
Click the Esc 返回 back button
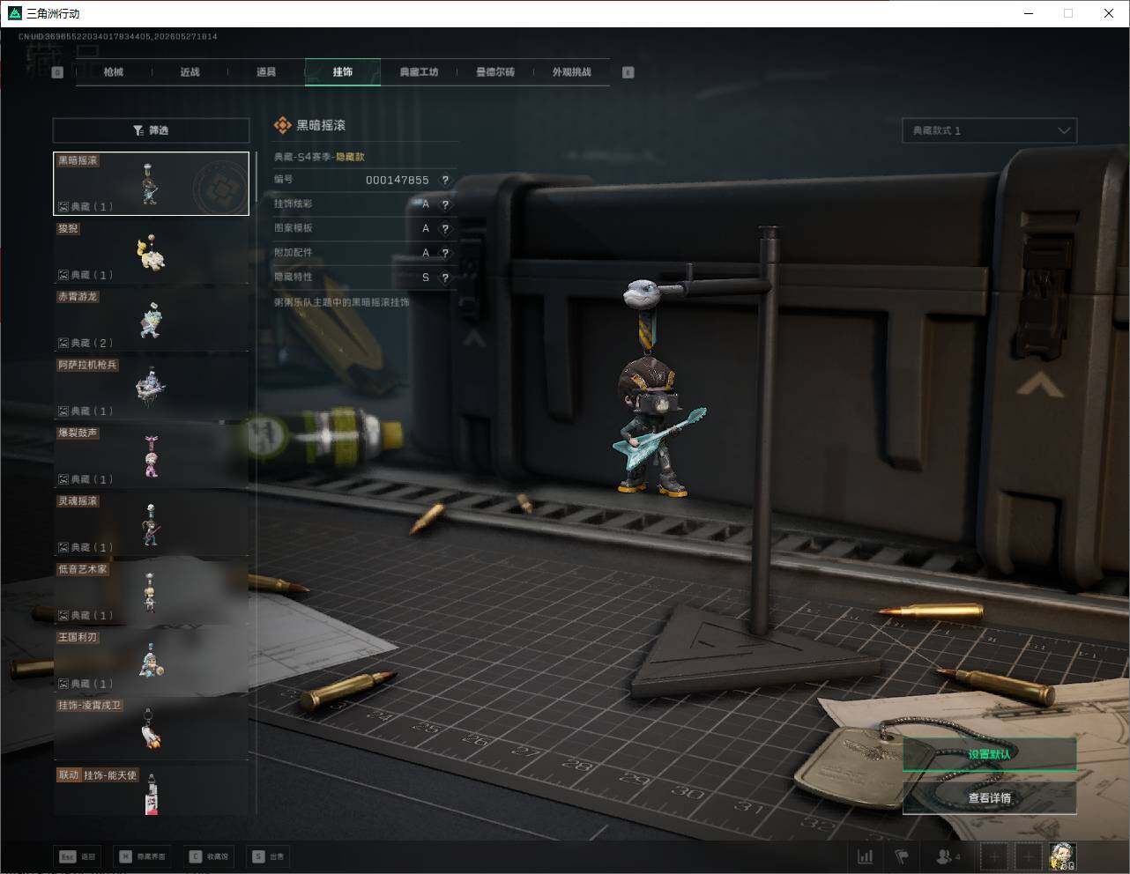[78, 856]
